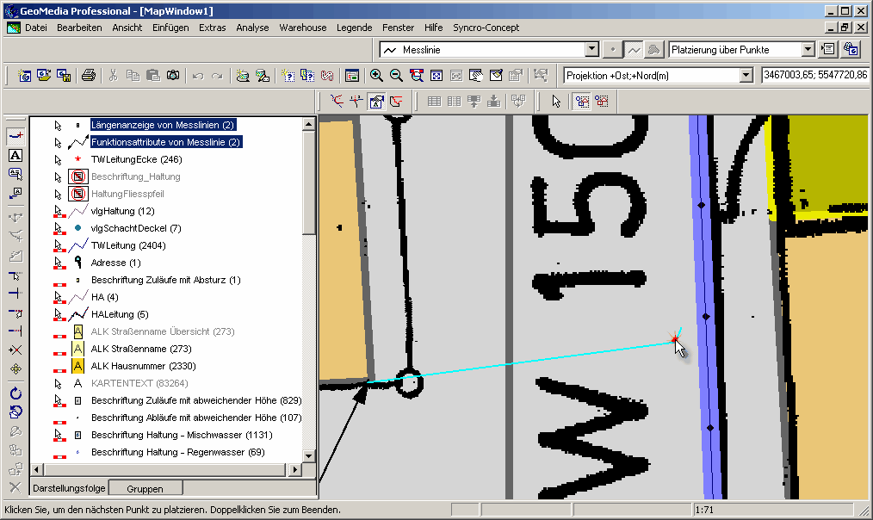Click the Select Tool arrow icon
This screenshot has width=873, height=520.
(x=556, y=102)
